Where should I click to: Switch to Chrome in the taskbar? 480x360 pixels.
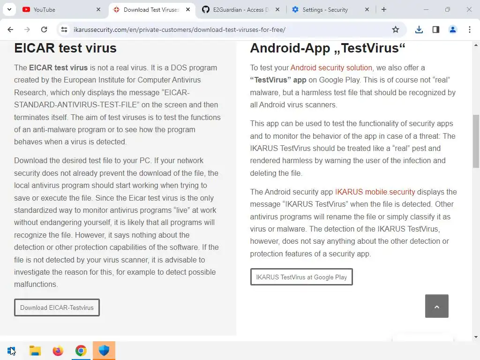pyautogui.click(x=81, y=351)
